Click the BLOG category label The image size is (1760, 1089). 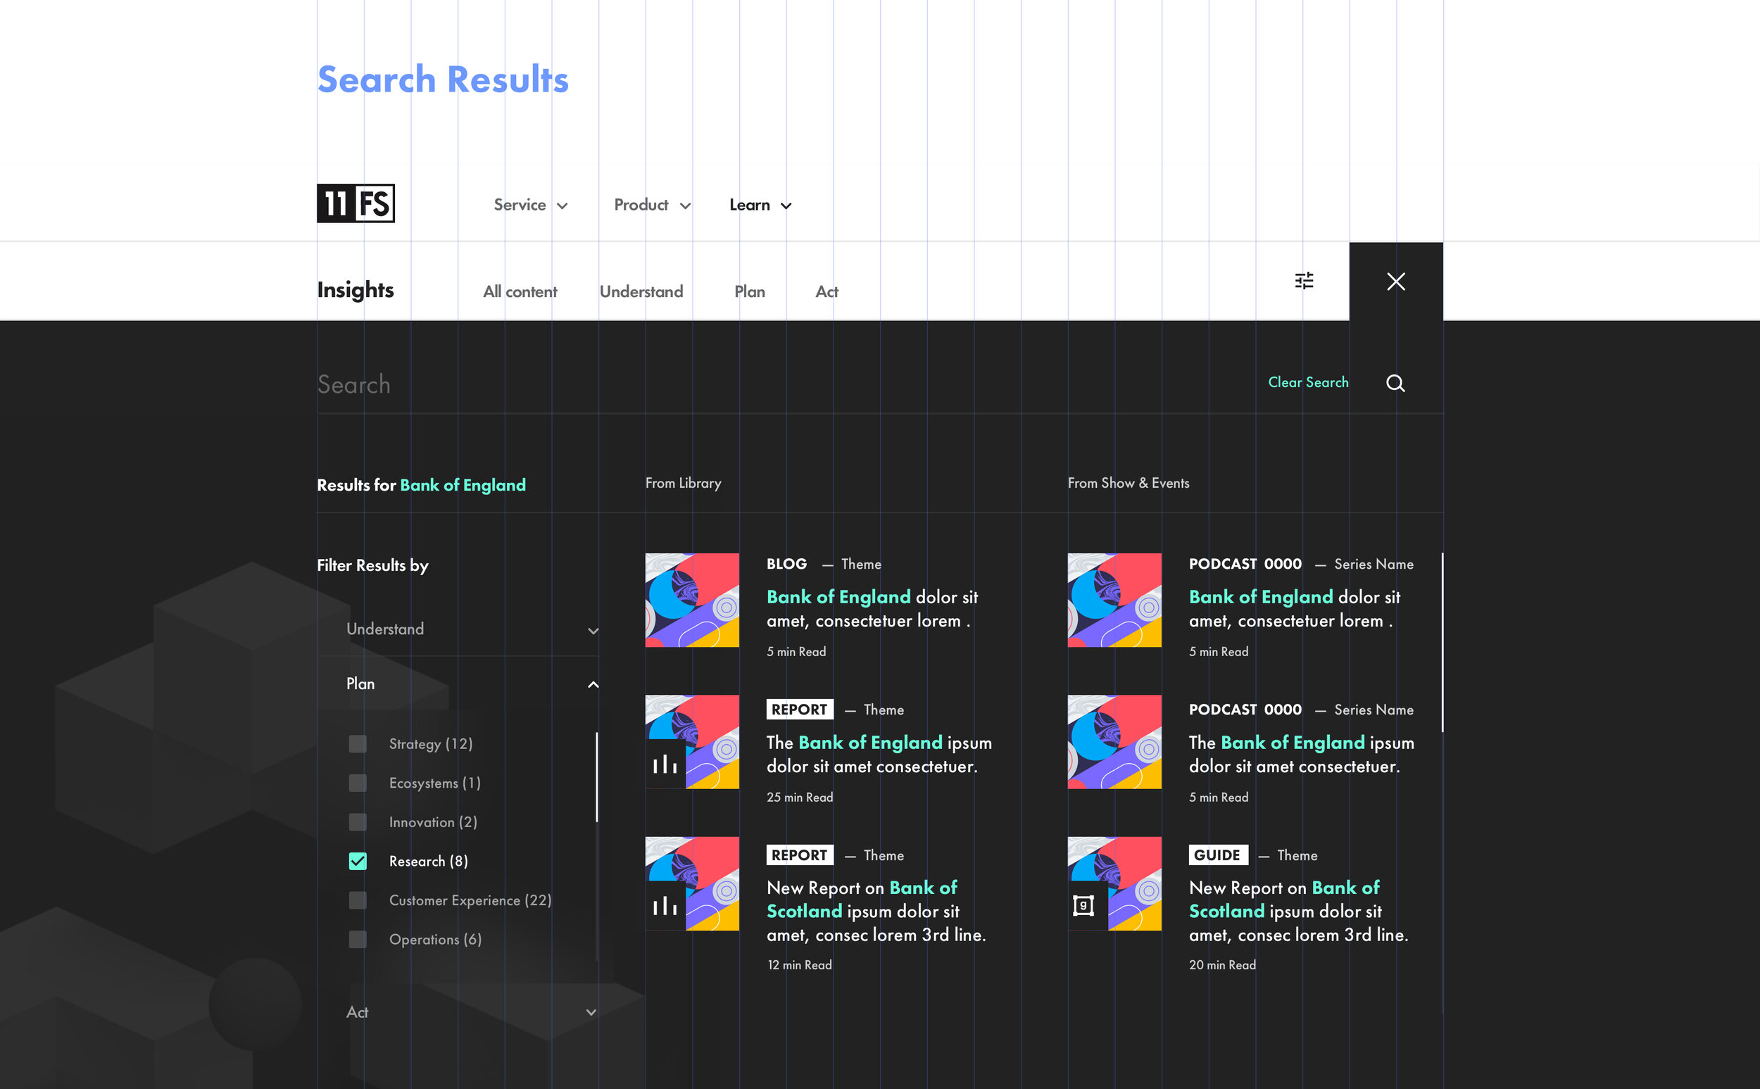pyautogui.click(x=786, y=564)
